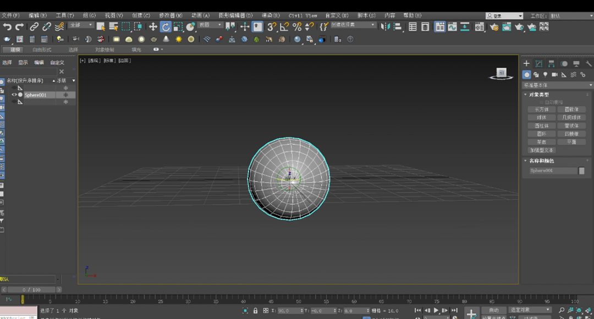Select the Move transform tool
Screen dimensions: 594x319
(153, 26)
